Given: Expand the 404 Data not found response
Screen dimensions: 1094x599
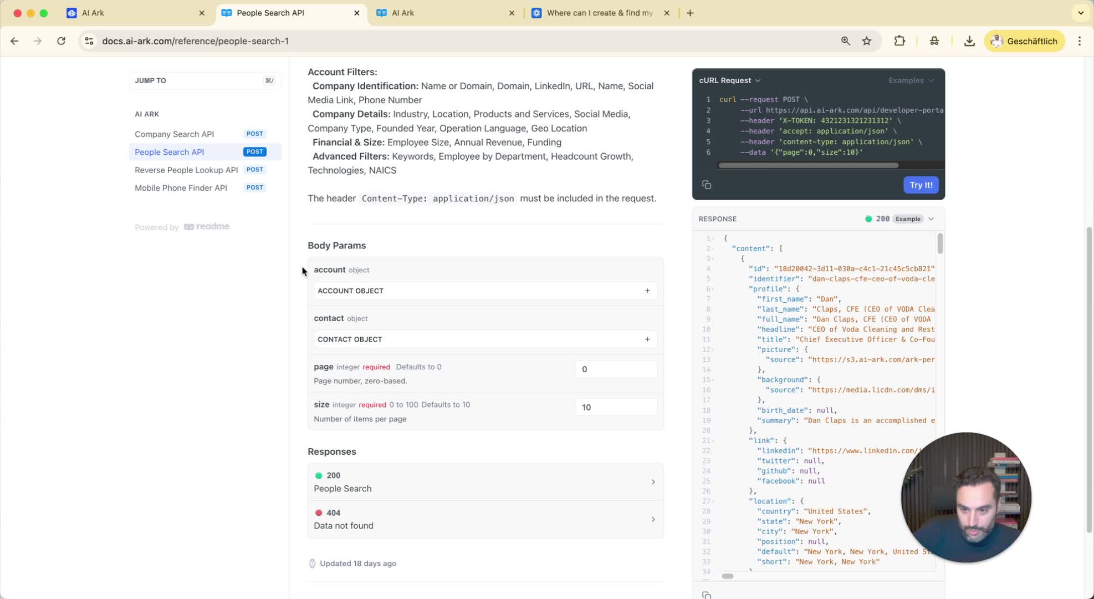Looking at the screenshot, I should (x=484, y=519).
